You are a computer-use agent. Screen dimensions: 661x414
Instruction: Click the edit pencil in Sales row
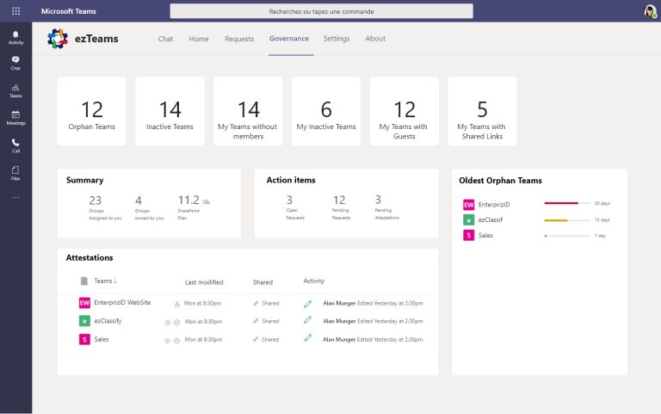(308, 337)
